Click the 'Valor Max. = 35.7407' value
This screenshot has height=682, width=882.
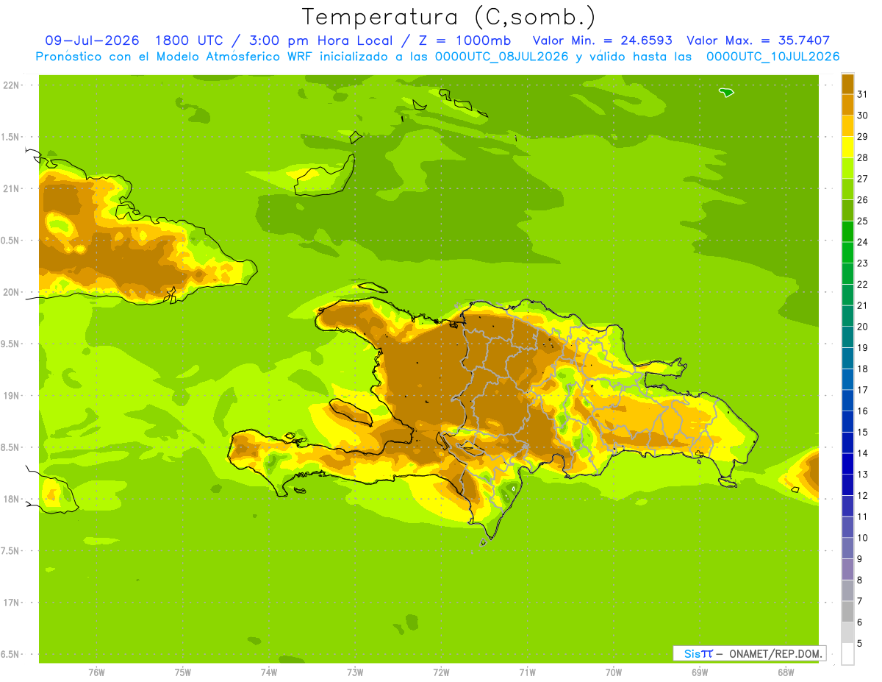point(758,40)
